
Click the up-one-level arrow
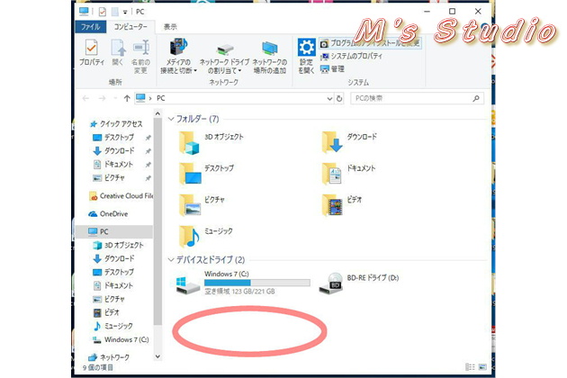point(127,98)
